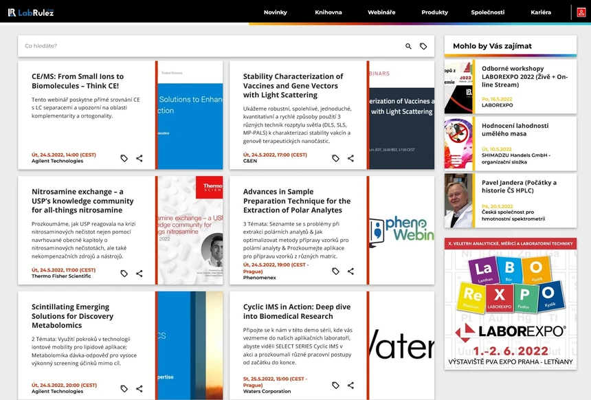This screenshot has height=400, width=591.
Task: Open 'Cyclic IMS in Action' webinar title
Action: tap(297, 311)
